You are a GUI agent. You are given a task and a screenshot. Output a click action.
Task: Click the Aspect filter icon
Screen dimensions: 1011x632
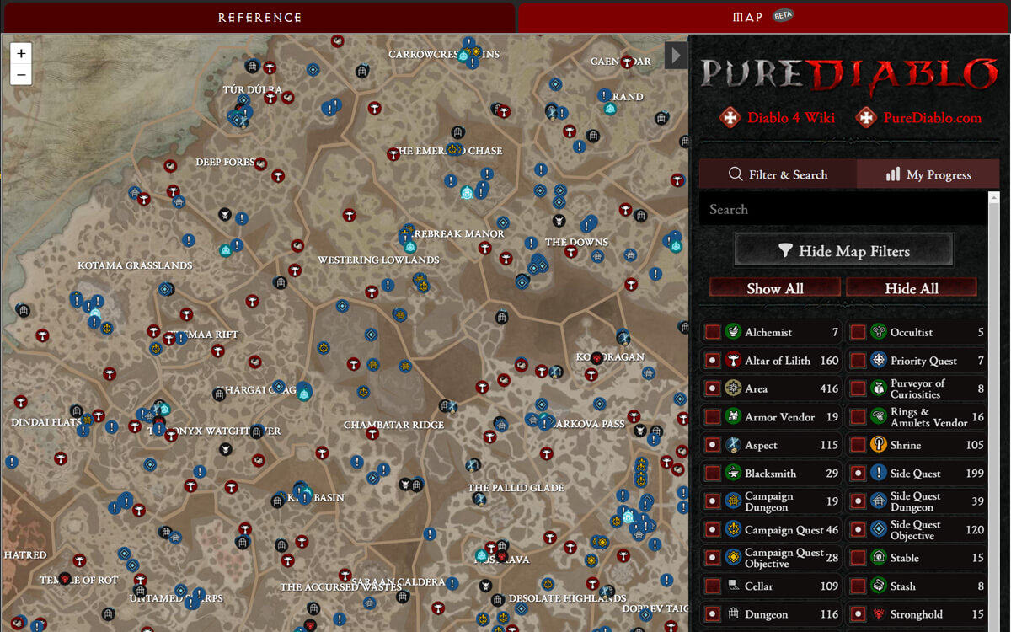pos(733,445)
